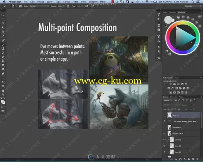Screen dimensions: 203x162
Task: Switch to the Swatches tab
Action: pos(172,12)
